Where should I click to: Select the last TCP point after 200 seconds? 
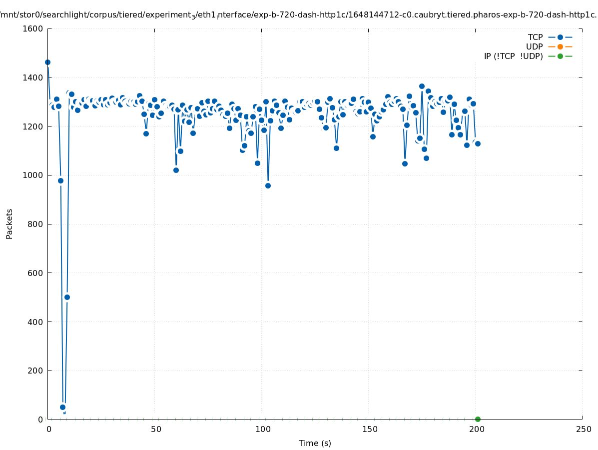478,143
